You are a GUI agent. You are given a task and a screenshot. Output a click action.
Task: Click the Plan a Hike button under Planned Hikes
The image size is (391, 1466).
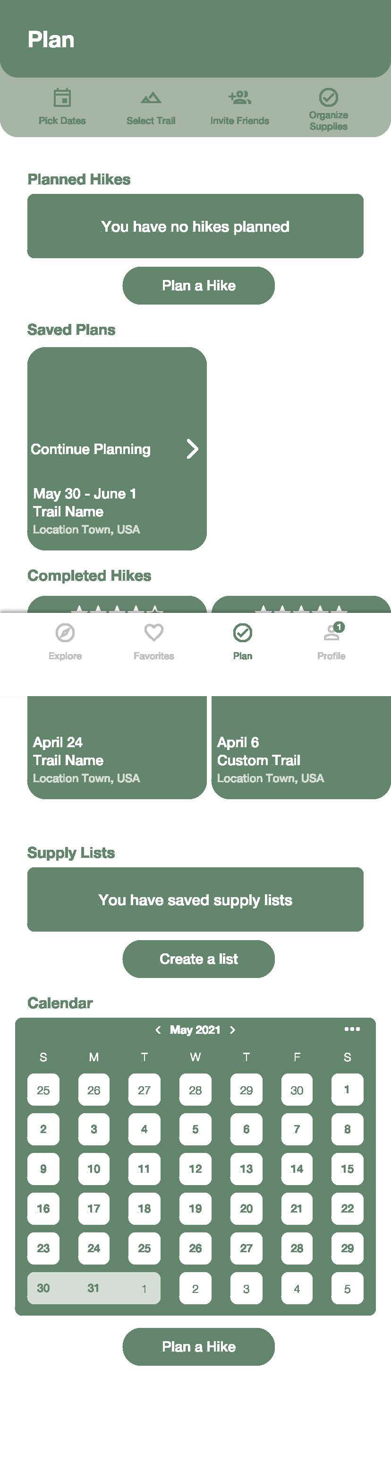click(198, 285)
